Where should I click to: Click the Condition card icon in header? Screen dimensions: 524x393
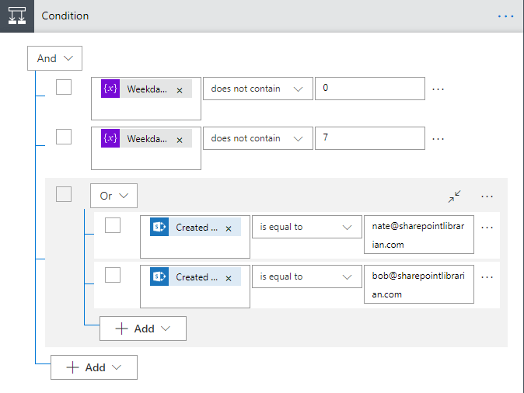click(16, 16)
